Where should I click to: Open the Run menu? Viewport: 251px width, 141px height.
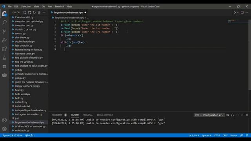pyautogui.click(x=50, y=7)
